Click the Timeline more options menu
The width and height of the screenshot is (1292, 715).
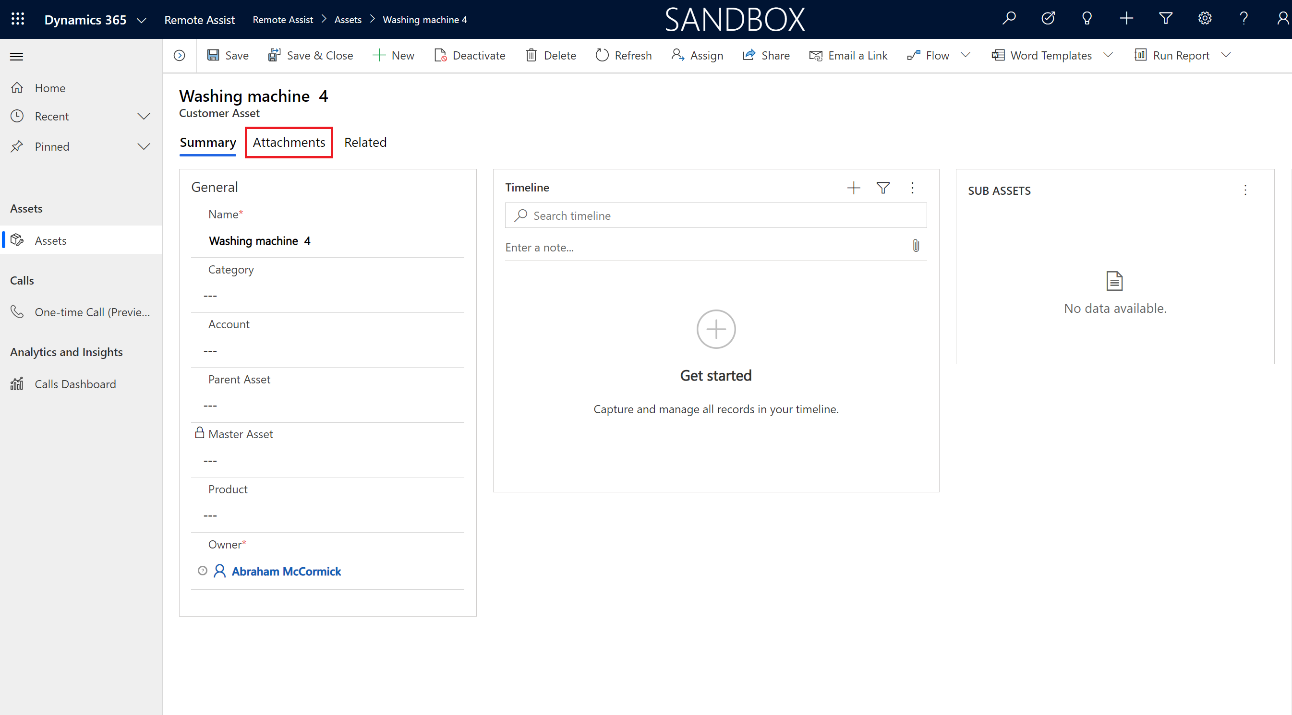tap(913, 187)
